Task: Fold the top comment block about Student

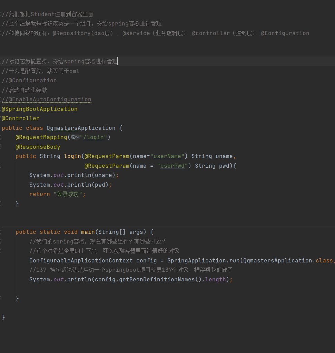Action: click(1, 14)
